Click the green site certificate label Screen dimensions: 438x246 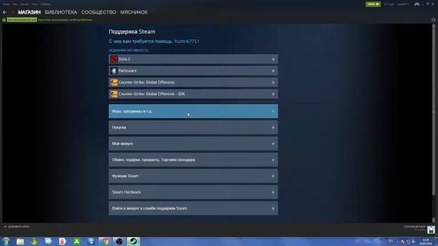coord(22,20)
